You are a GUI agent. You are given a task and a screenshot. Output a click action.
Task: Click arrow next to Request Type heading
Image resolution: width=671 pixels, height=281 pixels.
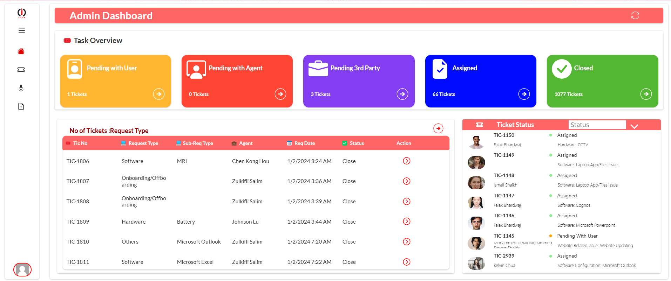(x=438, y=128)
